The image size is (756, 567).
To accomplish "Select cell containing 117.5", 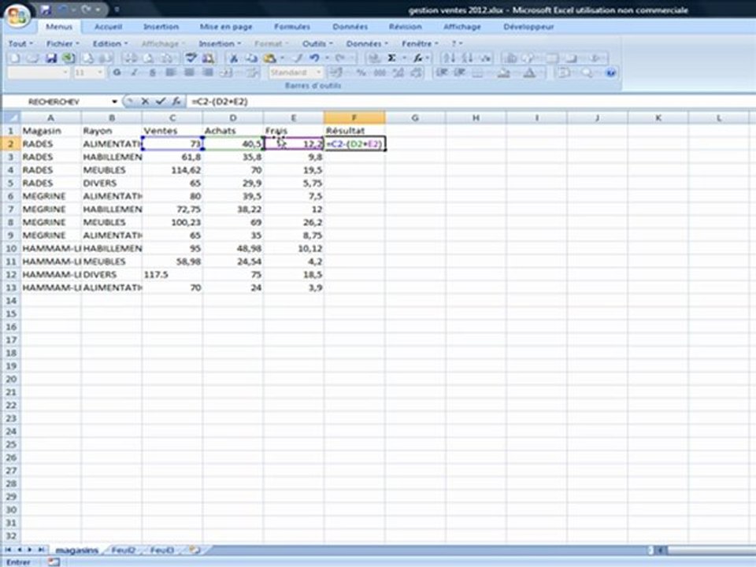I will pos(172,275).
